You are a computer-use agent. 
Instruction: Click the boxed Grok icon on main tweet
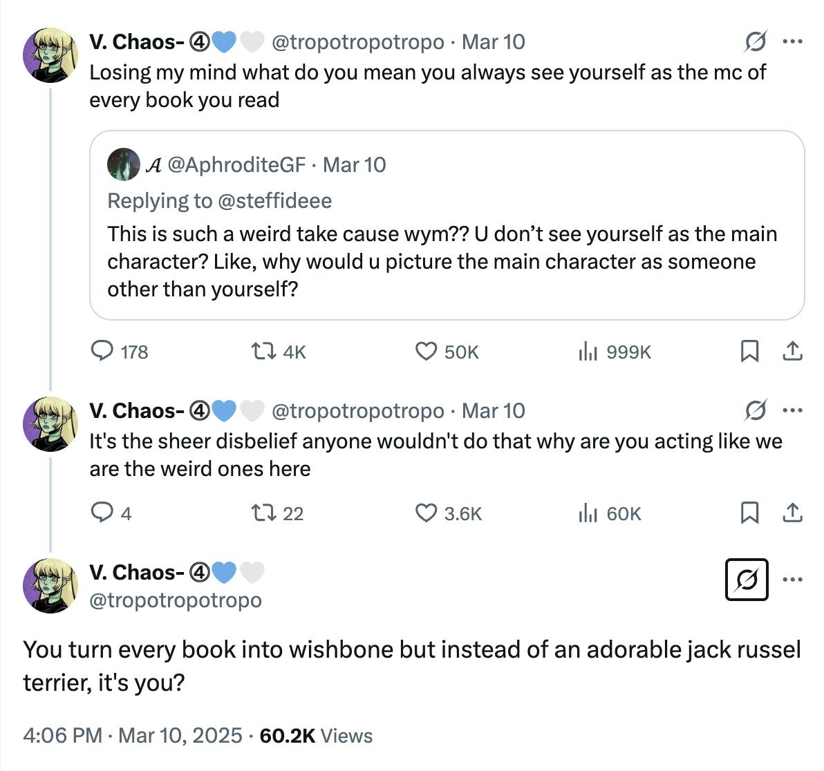coord(747,580)
